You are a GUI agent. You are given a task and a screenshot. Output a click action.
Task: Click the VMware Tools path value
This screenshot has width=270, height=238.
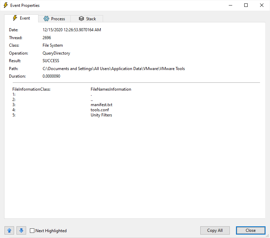click(x=113, y=69)
